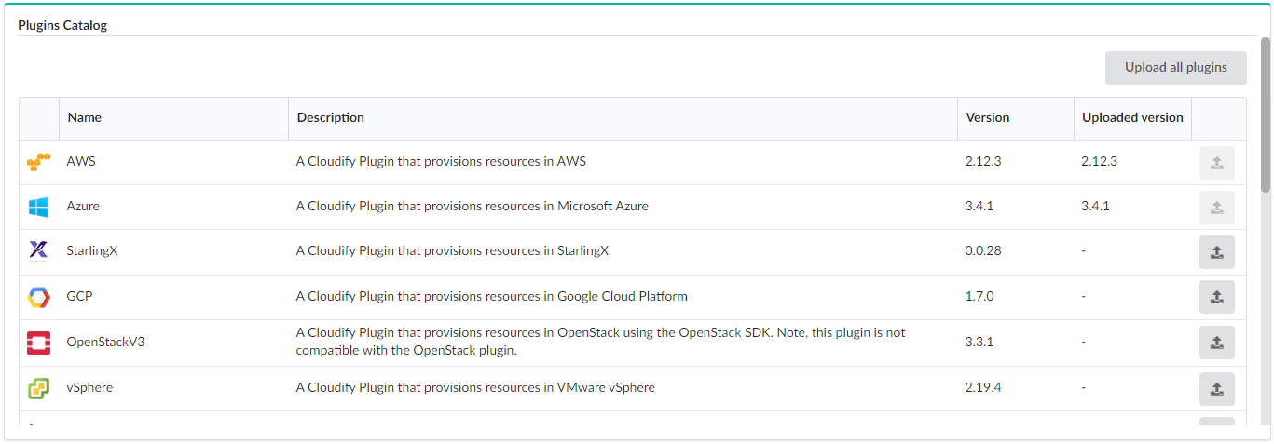This screenshot has width=1274, height=444.
Task: Click the OpenStackV3 red logo icon
Action: point(38,343)
